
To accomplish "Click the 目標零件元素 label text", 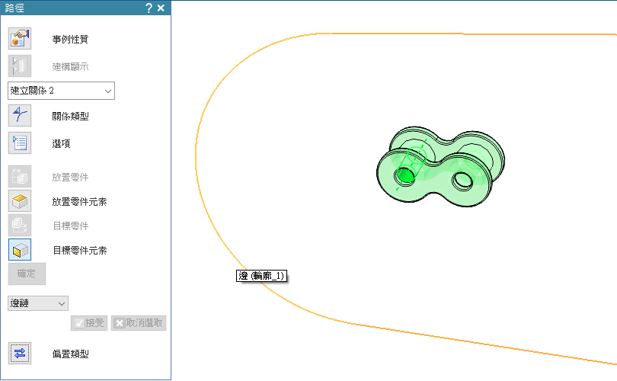I will (80, 251).
